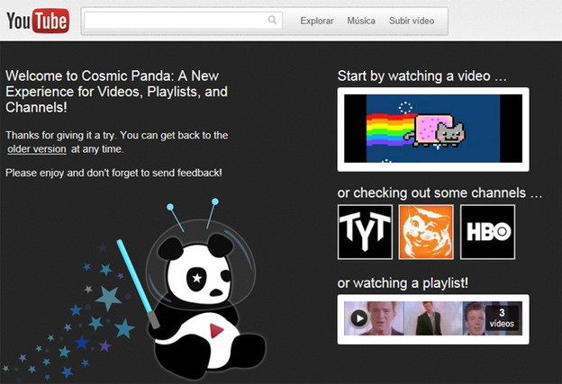Screen dimensions: 562x384
Task: Click the "or watching a playlist!" label
Action: tap(403, 283)
